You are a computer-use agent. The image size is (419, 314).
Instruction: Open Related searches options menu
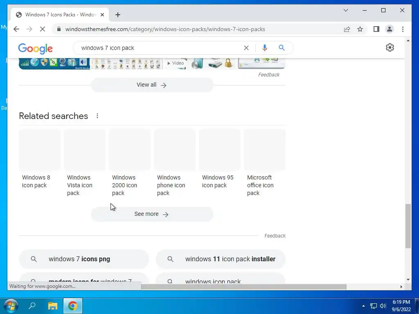(x=97, y=116)
